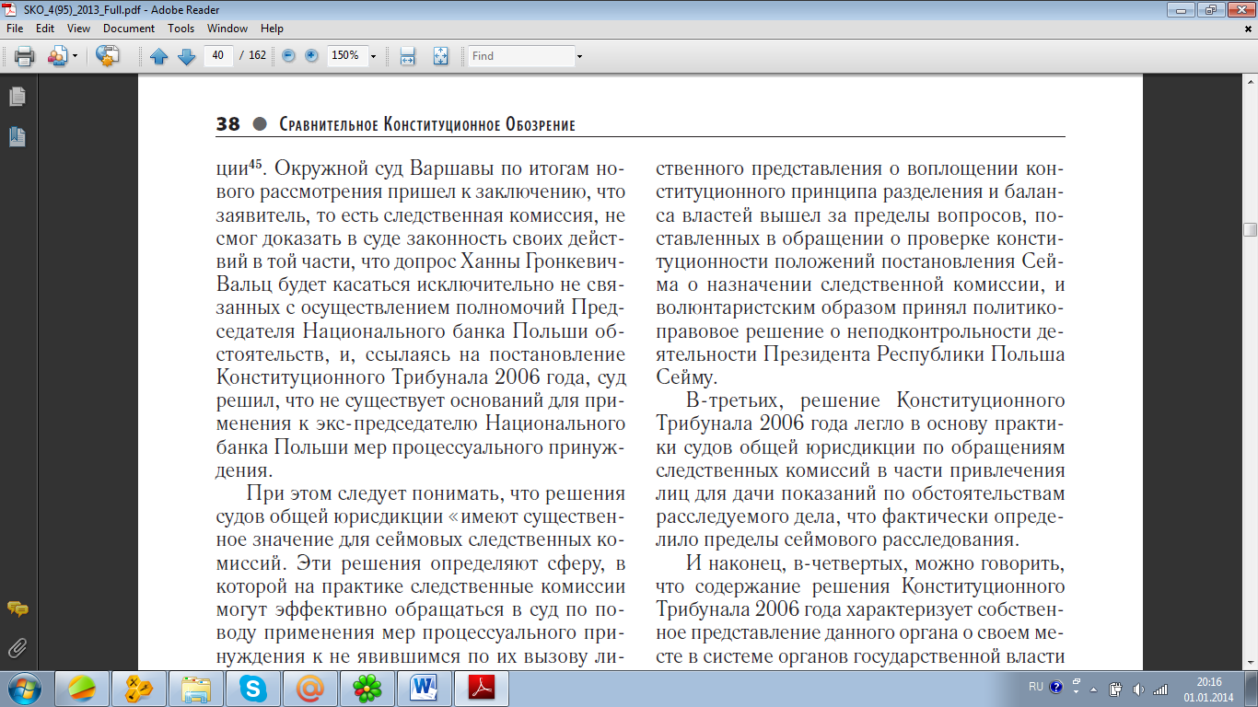Viewport: 1258px width, 707px height.
Task: Zoom in using the plus icon
Action: [311, 55]
